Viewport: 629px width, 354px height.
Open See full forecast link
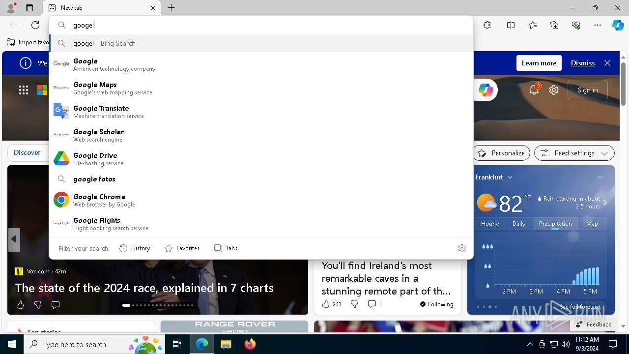pyautogui.click(x=580, y=307)
